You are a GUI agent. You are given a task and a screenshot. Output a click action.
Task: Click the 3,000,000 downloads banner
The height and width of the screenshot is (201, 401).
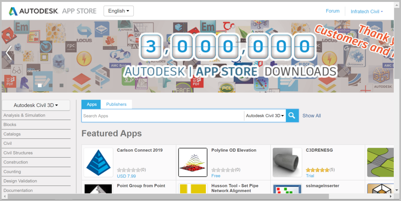(x=198, y=56)
